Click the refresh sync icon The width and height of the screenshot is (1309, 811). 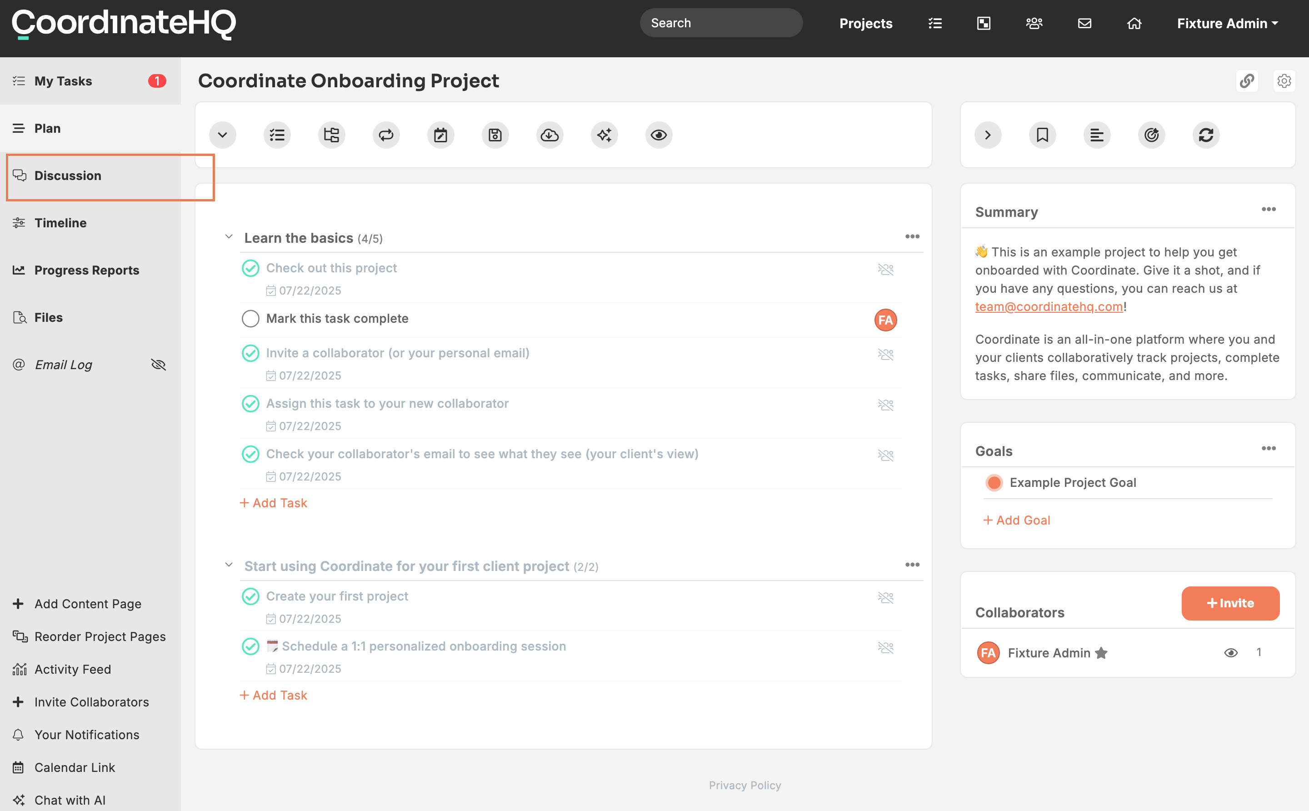(x=1206, y=135)
